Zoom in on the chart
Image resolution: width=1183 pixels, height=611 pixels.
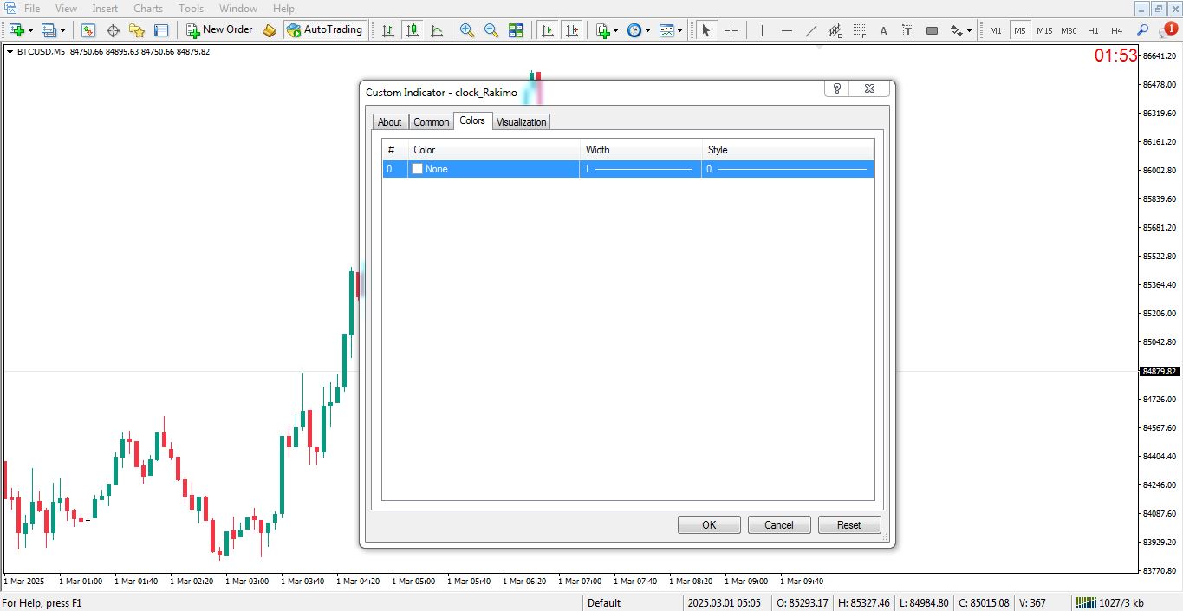click(x=467, y=30)
